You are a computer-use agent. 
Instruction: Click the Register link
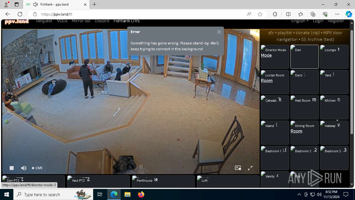pyautogui.click(x=336, y=21)
